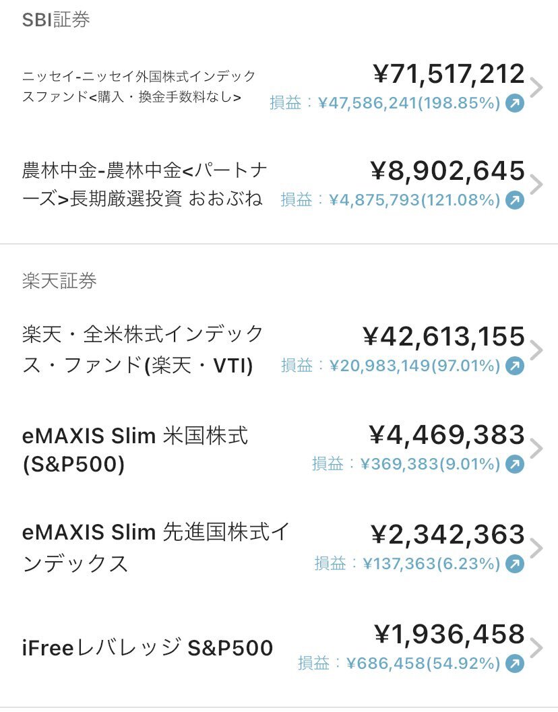
Task: Tap the blue arrow icon beside ¥4,875,793 profit
Action: 515,200
